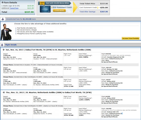Click the -$50.00 card statement credit value
Image resolution: width=141 pixels, height=120 pixels.
coord(104,7)
